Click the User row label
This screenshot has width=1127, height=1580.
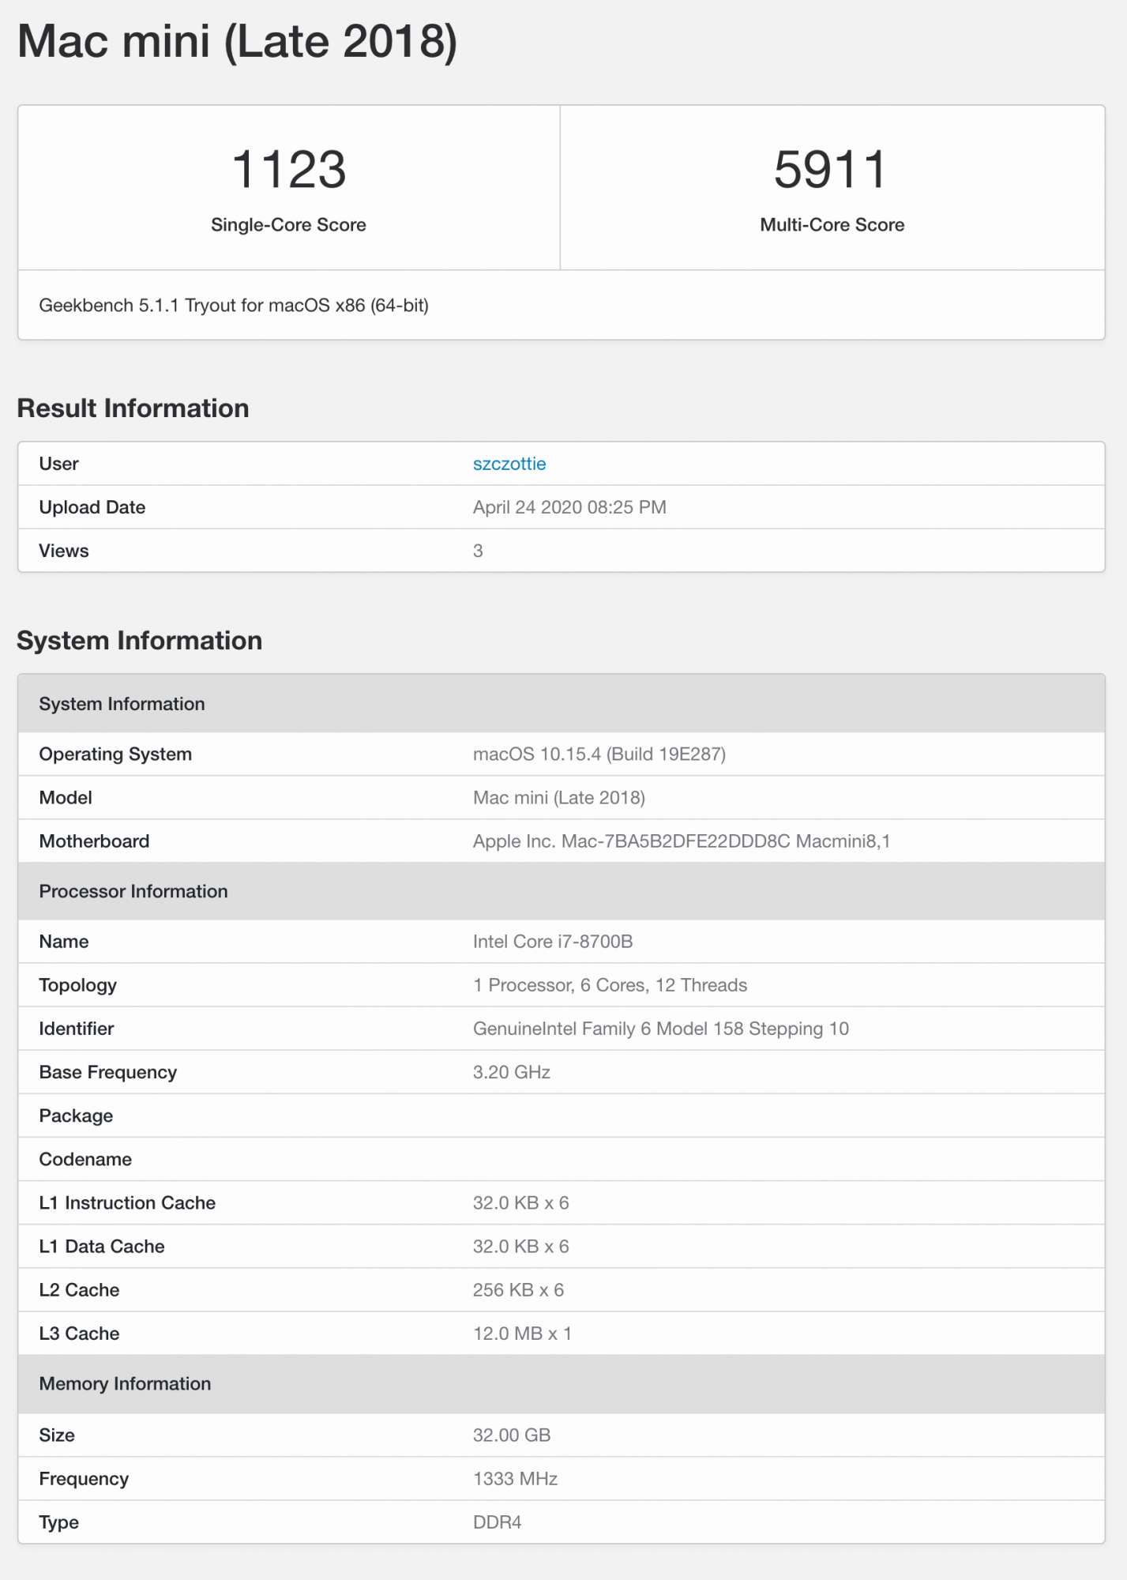(58, 464)
